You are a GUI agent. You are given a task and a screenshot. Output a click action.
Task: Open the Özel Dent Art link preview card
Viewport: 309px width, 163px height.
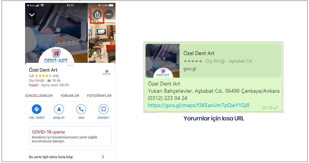[x=214, y=61]
